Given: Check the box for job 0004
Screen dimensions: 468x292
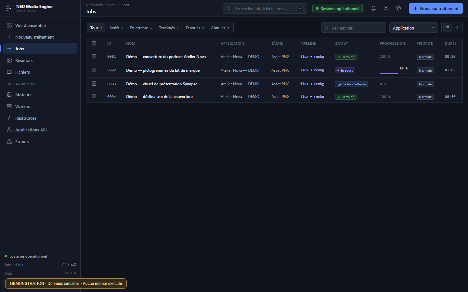Looking at the screenshot, I should click(x=94, y=96).
